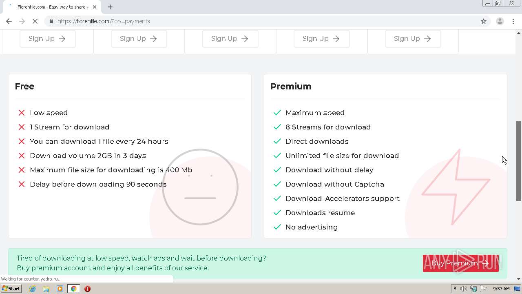
Task: Click the text "Maximum speed"
Action: [x=315, y=113]
